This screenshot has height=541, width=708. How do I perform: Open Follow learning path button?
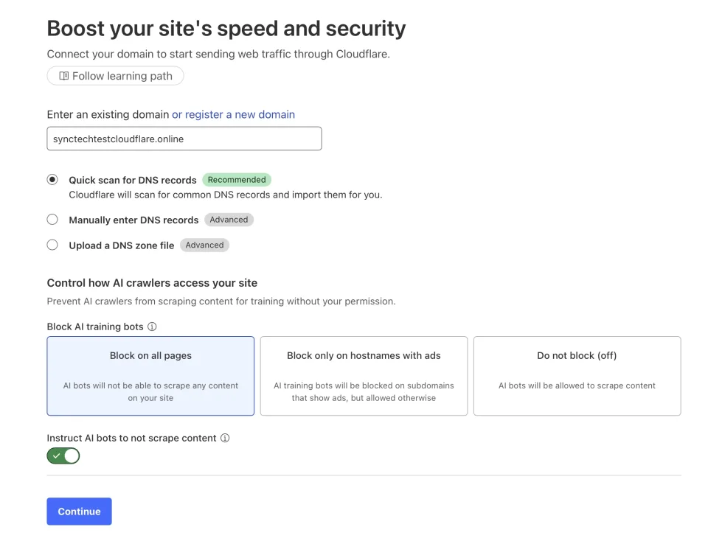[115, 76]
